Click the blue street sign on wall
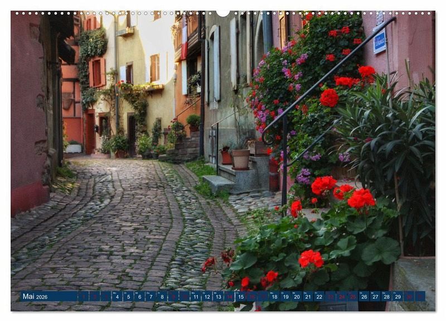This screenshot has height=322, width=446. (x=380, y=42)
